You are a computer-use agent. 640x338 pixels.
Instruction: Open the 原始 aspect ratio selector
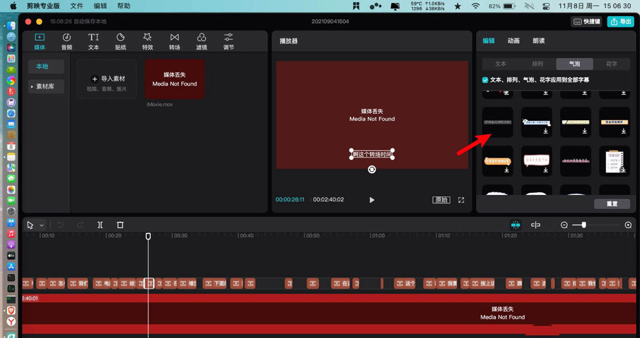tap(442, 200)
